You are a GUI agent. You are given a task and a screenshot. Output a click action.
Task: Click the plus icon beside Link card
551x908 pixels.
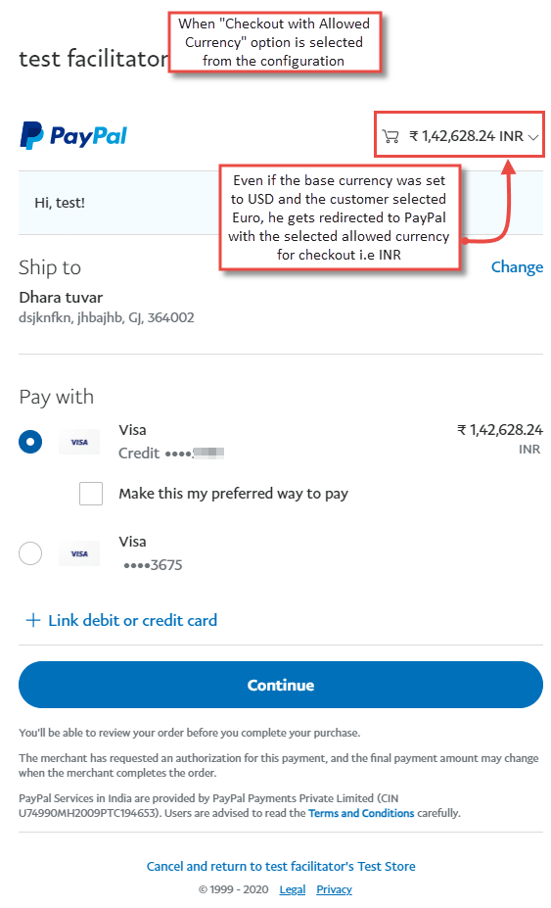click(33, 620)
